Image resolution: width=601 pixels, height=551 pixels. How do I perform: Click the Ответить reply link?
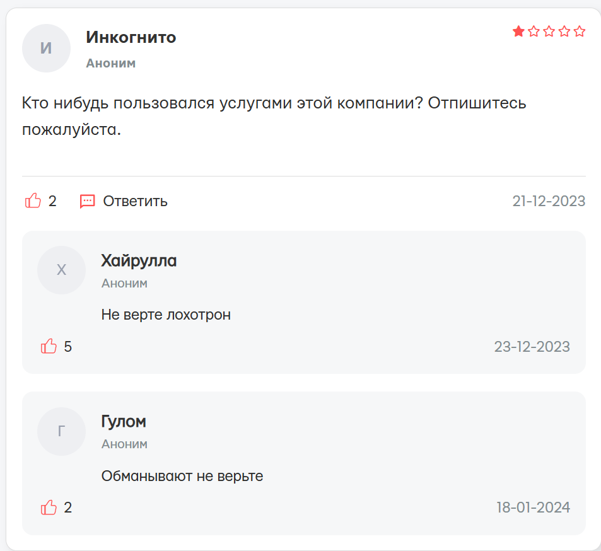click(135, 201)
